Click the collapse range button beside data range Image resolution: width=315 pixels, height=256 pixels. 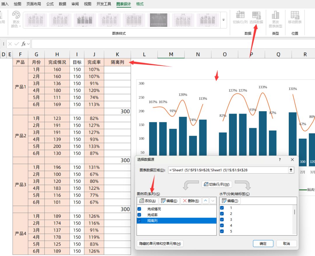[291, 170]
